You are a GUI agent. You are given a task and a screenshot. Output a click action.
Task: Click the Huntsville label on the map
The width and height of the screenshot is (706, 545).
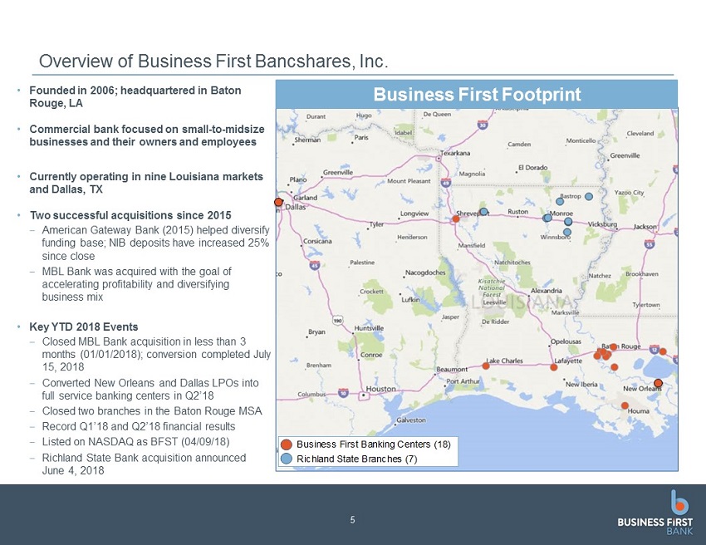tap(369, 328)
